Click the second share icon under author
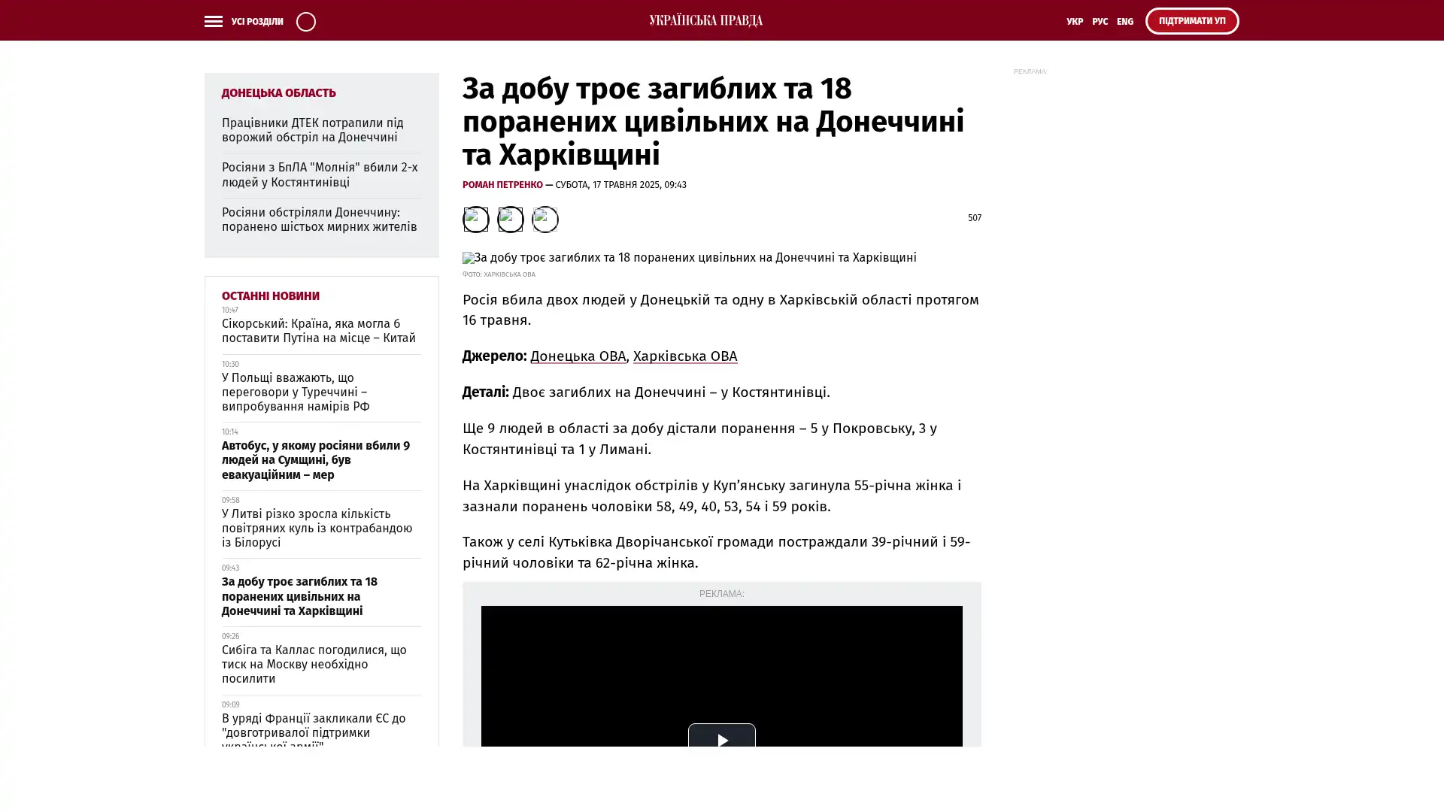This screenshot has width=1444, height=812. [x=510, y=219]
